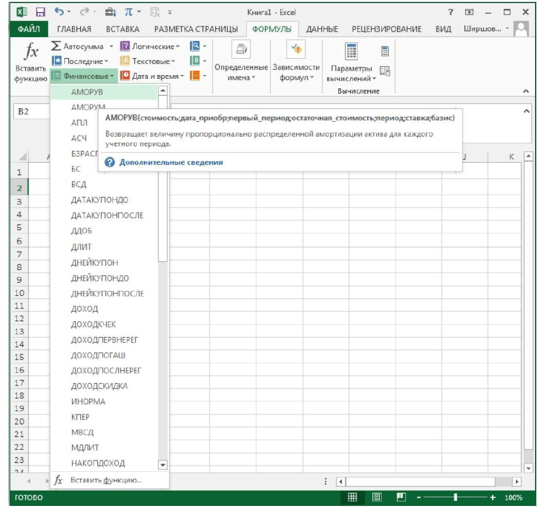Image resolution: width=542 pixels, height=511 pixels.
Task: Switch to the РАЗМЕТКА СТРАНИЦЫ tab
Action: click(196, 29)
